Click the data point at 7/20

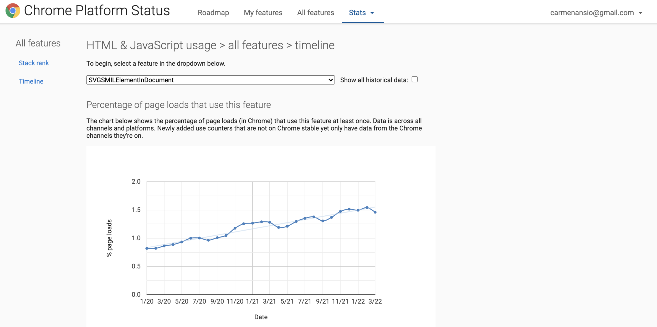click(x=199, y=238)
